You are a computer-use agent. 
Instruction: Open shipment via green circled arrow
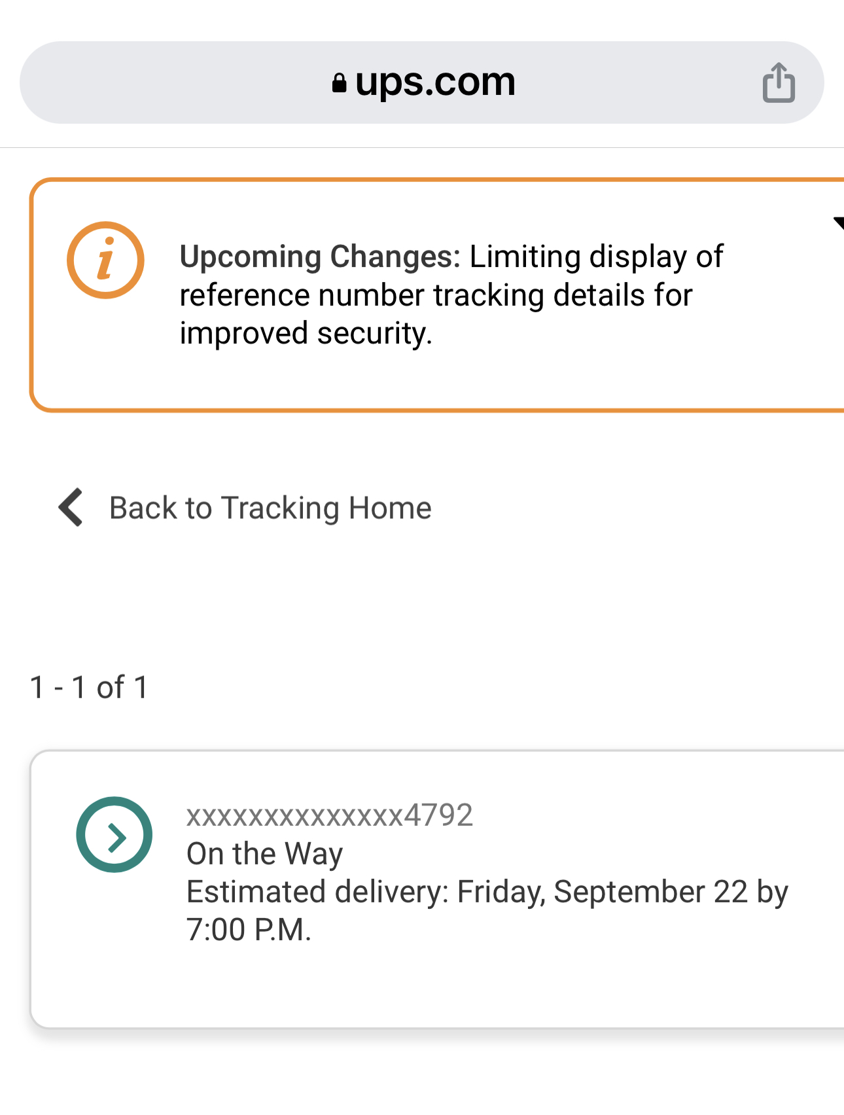click(114, 834)
